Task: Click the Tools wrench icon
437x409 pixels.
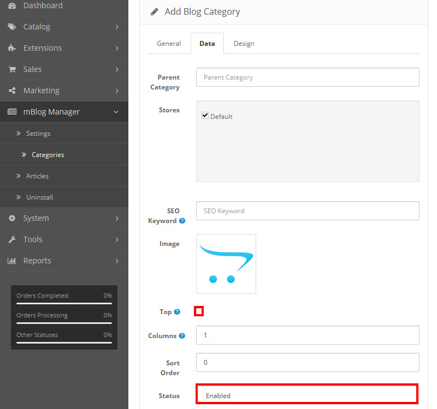Action: point(12,239)
